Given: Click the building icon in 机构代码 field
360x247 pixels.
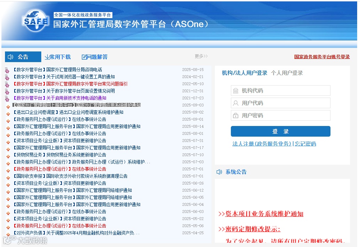Looking at the screenshot, I should (x=236, y=91).
